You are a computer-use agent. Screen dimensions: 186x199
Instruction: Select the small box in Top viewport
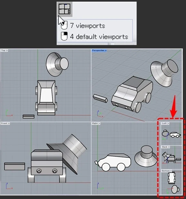tap(29, 116)
